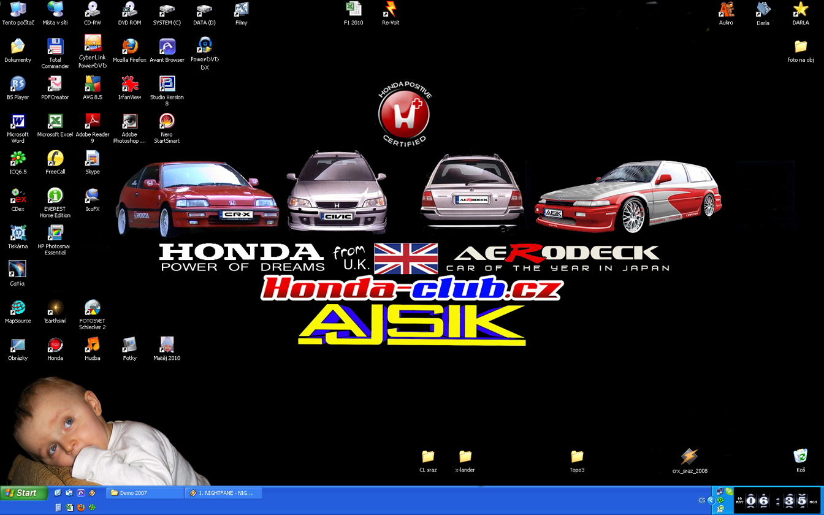Screen dimensions: 824x515
Task: Open the 'foto na obj' folder
Action: coord(800,47)
